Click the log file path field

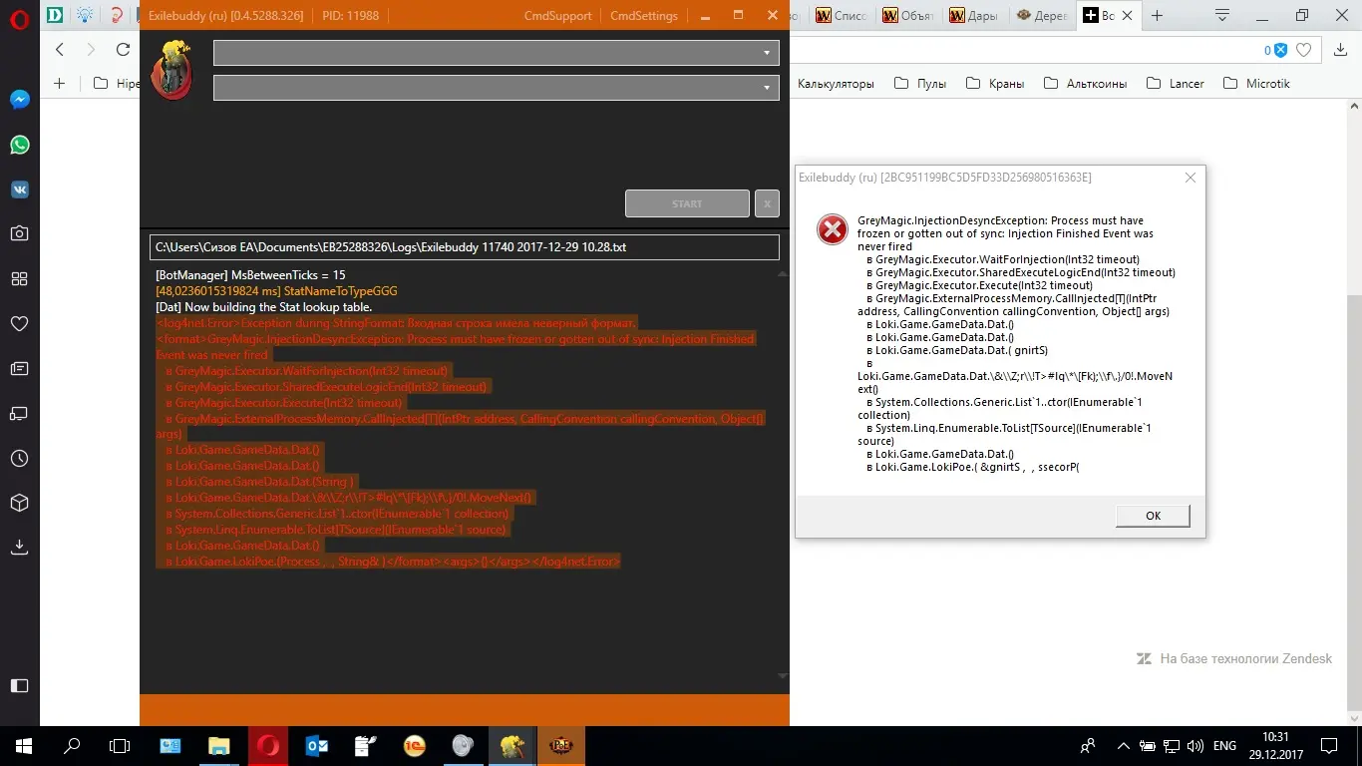465,247
